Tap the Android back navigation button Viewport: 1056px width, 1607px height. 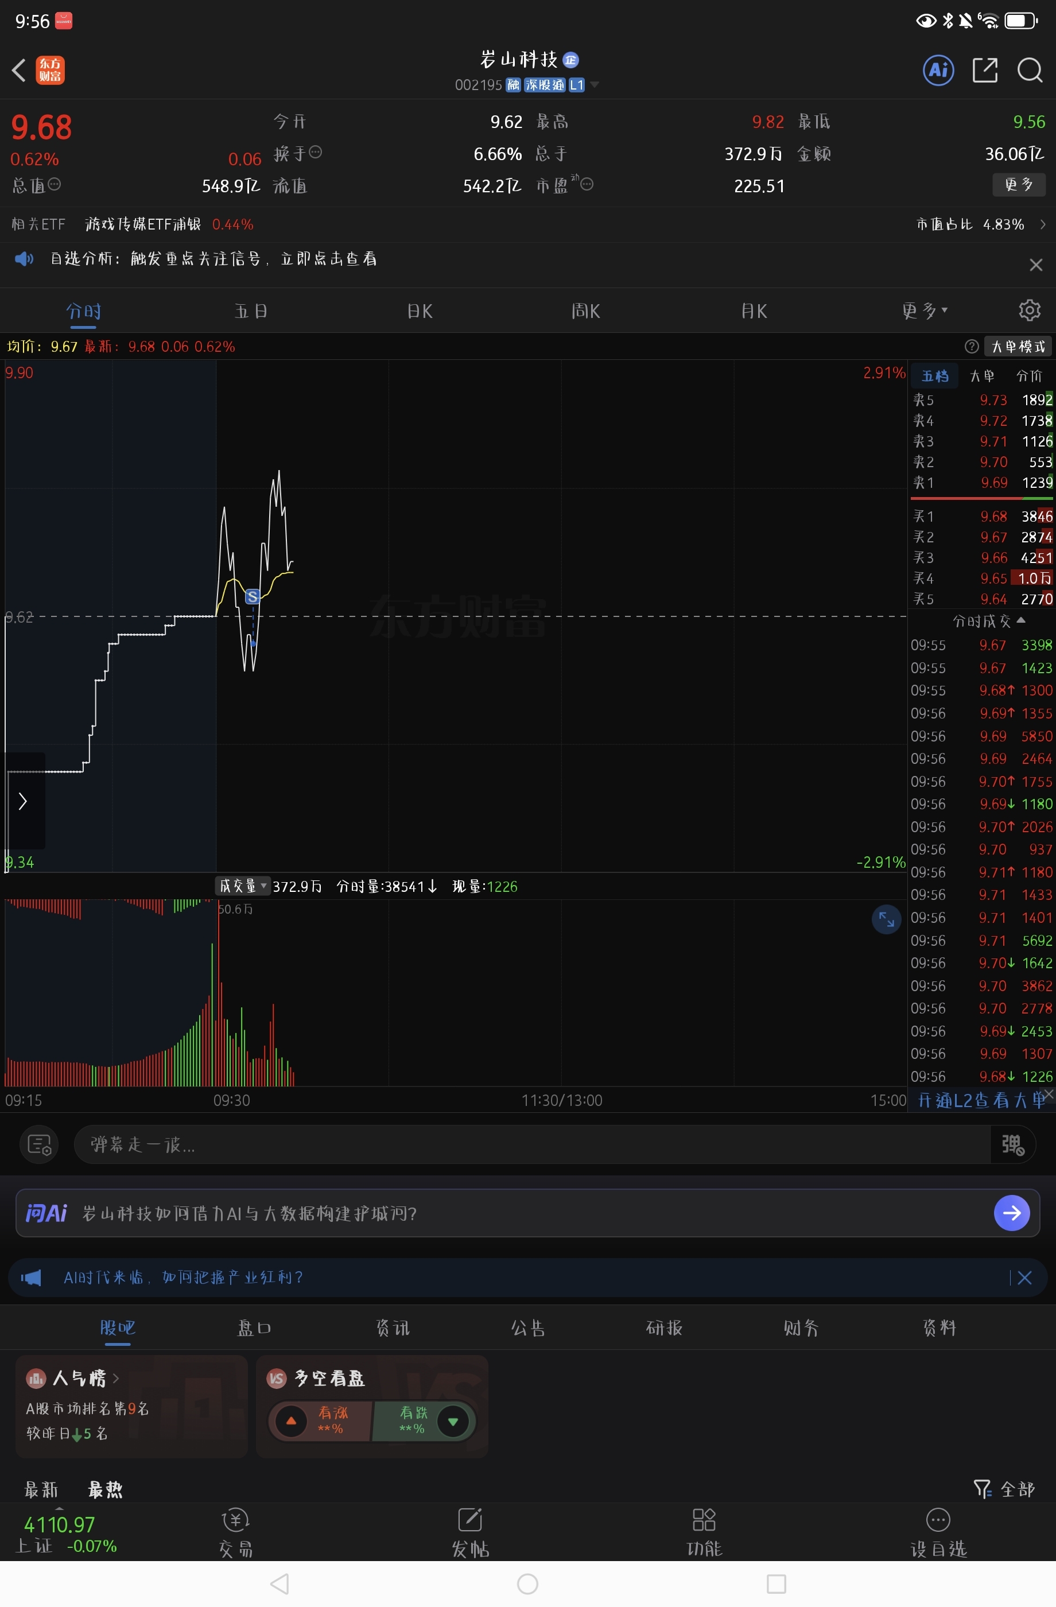279,1583
